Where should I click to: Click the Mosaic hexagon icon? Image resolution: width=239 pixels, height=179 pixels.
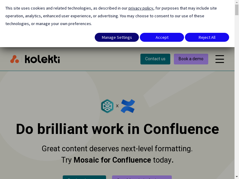coord(107,106)
